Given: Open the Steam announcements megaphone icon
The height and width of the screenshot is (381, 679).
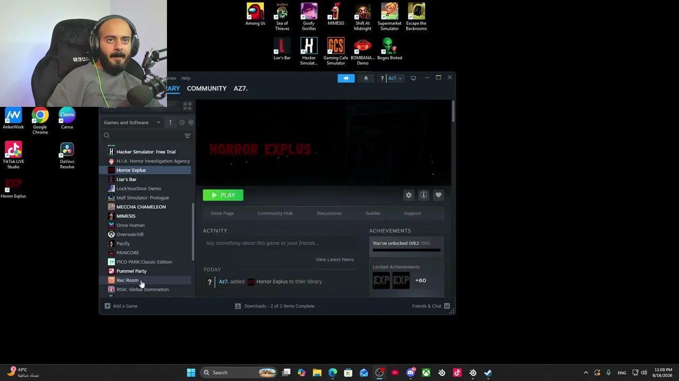Looking at the screenshot, I should pyautogui.click(x=346, y=78).
